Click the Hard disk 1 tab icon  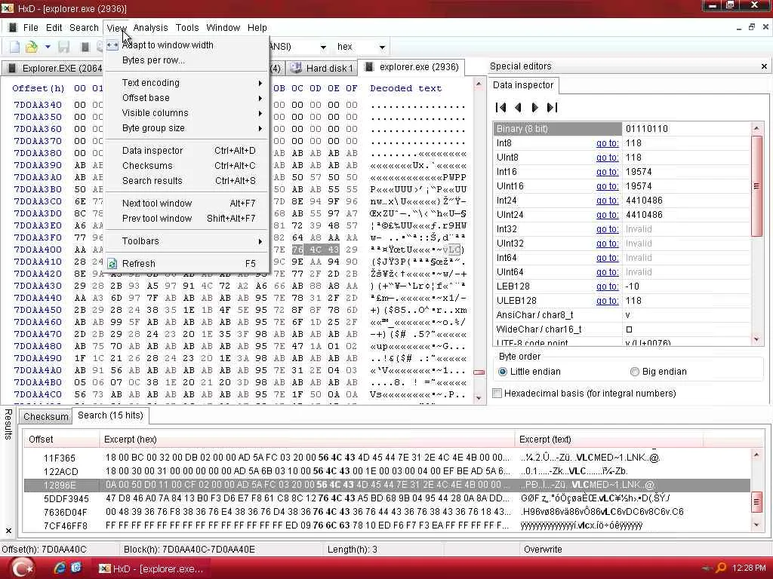[x=296, y=68]
